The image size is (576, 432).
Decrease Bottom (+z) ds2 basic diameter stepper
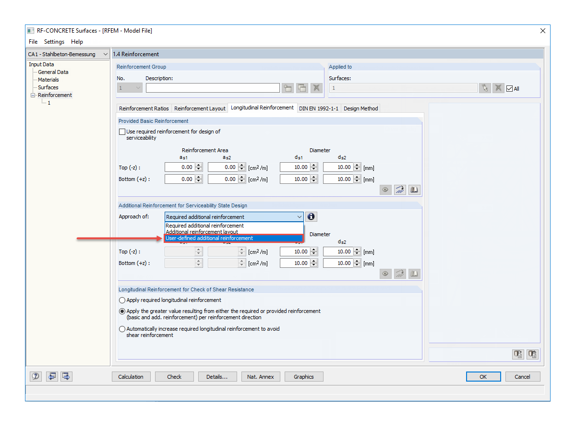pos(357,181)
